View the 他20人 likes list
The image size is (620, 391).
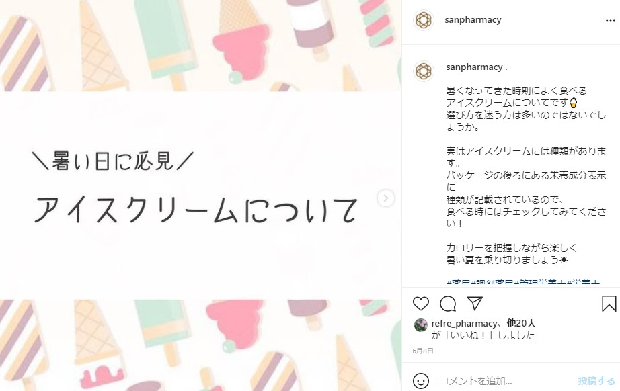pyautogui.click(x=521, y=323)
